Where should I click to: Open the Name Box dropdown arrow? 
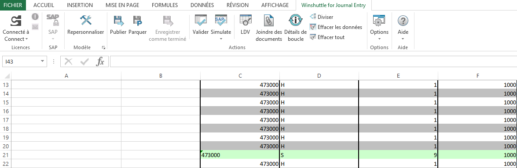[42, 61]
